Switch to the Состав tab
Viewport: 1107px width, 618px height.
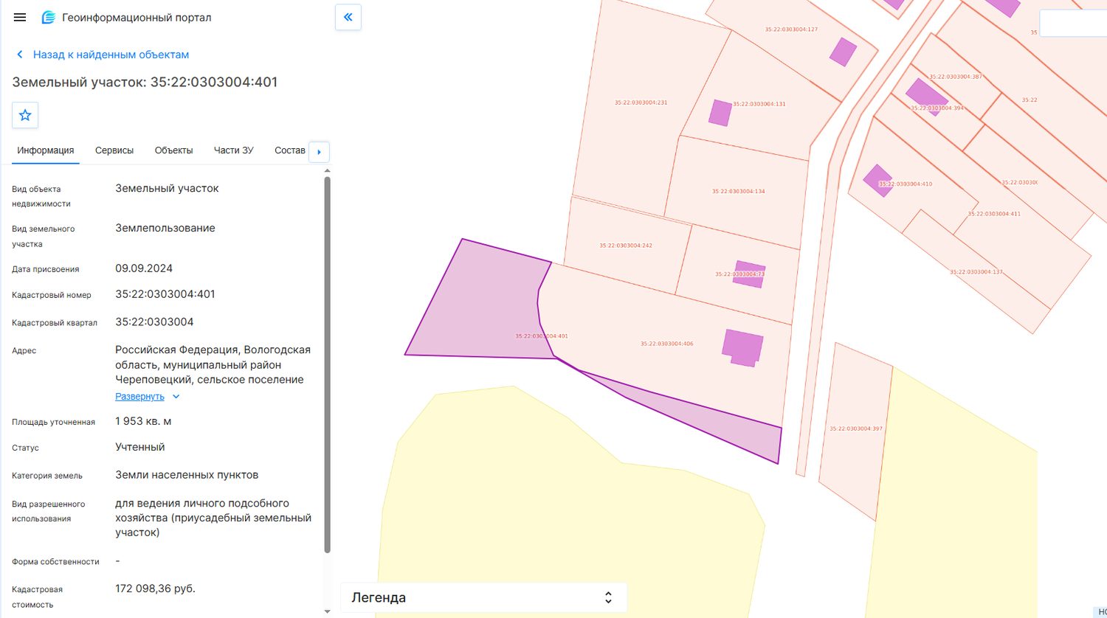(290, 150)
